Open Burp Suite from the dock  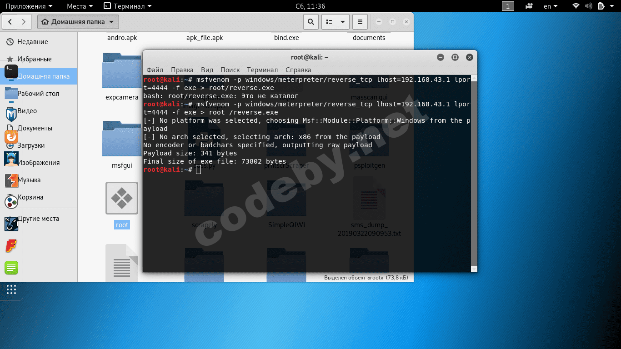(x=11, y=180)
